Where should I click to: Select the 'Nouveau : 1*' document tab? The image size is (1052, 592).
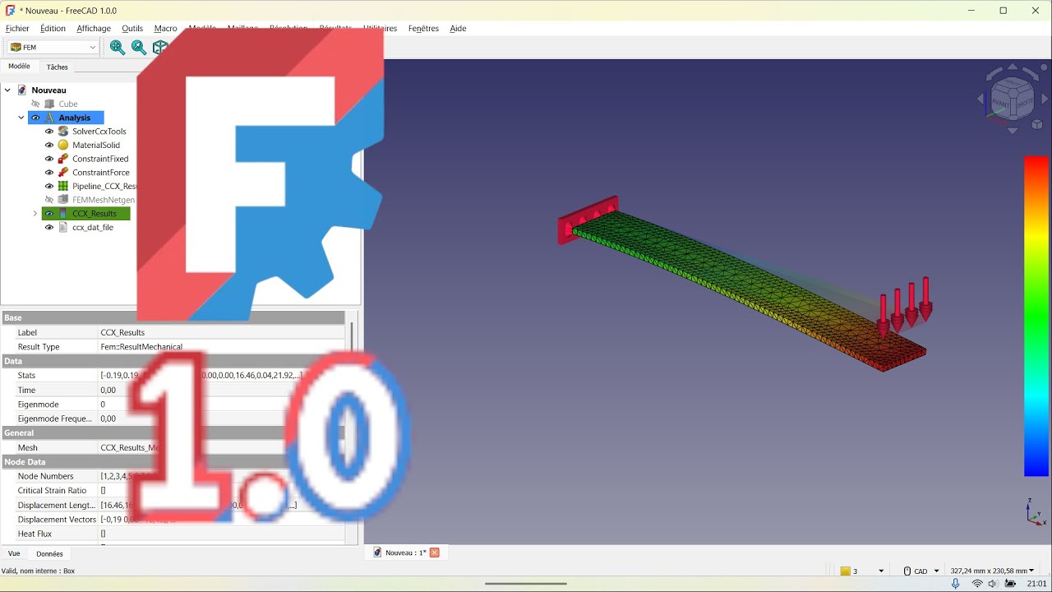pyautogui.click(x=406, y=553)
